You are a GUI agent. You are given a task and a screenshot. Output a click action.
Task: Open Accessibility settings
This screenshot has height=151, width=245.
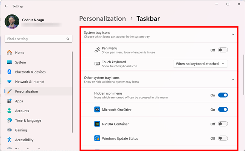(38, 140)
